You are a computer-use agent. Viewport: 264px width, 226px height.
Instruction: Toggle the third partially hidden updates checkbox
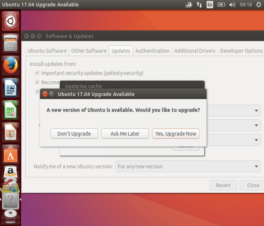coord(37,91)
